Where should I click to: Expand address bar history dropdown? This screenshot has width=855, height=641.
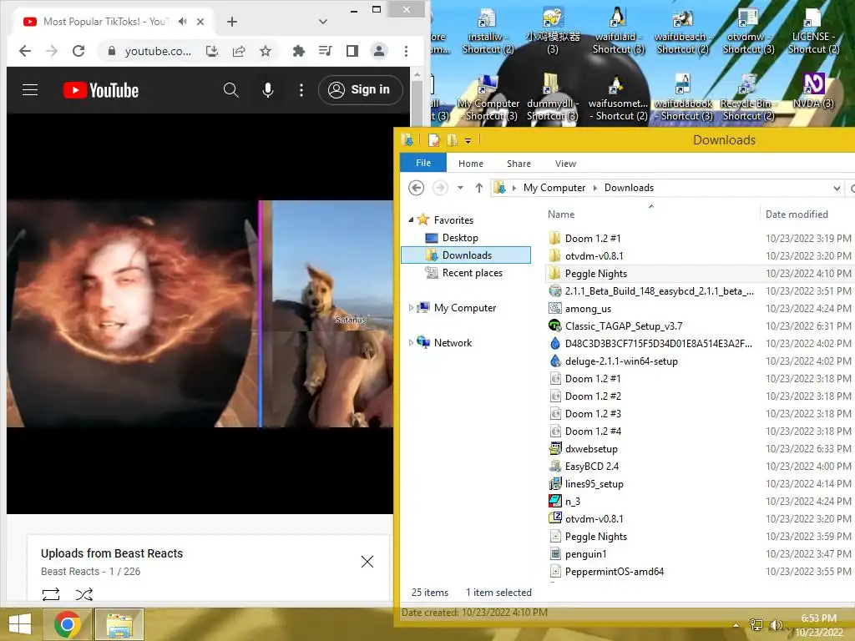(x=837, y=188)
